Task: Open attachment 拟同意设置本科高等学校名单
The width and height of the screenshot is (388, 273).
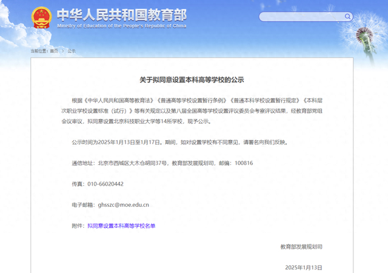Action: point(121,226)
